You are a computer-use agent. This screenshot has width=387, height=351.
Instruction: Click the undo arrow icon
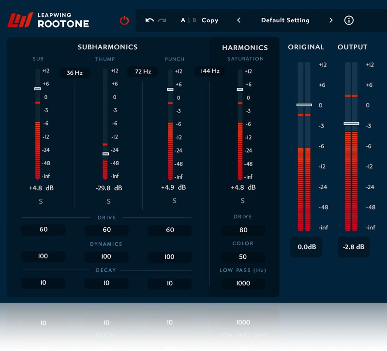click(x=149, y=20)
